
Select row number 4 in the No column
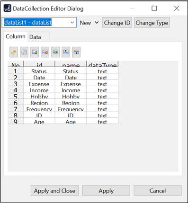[16, 89]
